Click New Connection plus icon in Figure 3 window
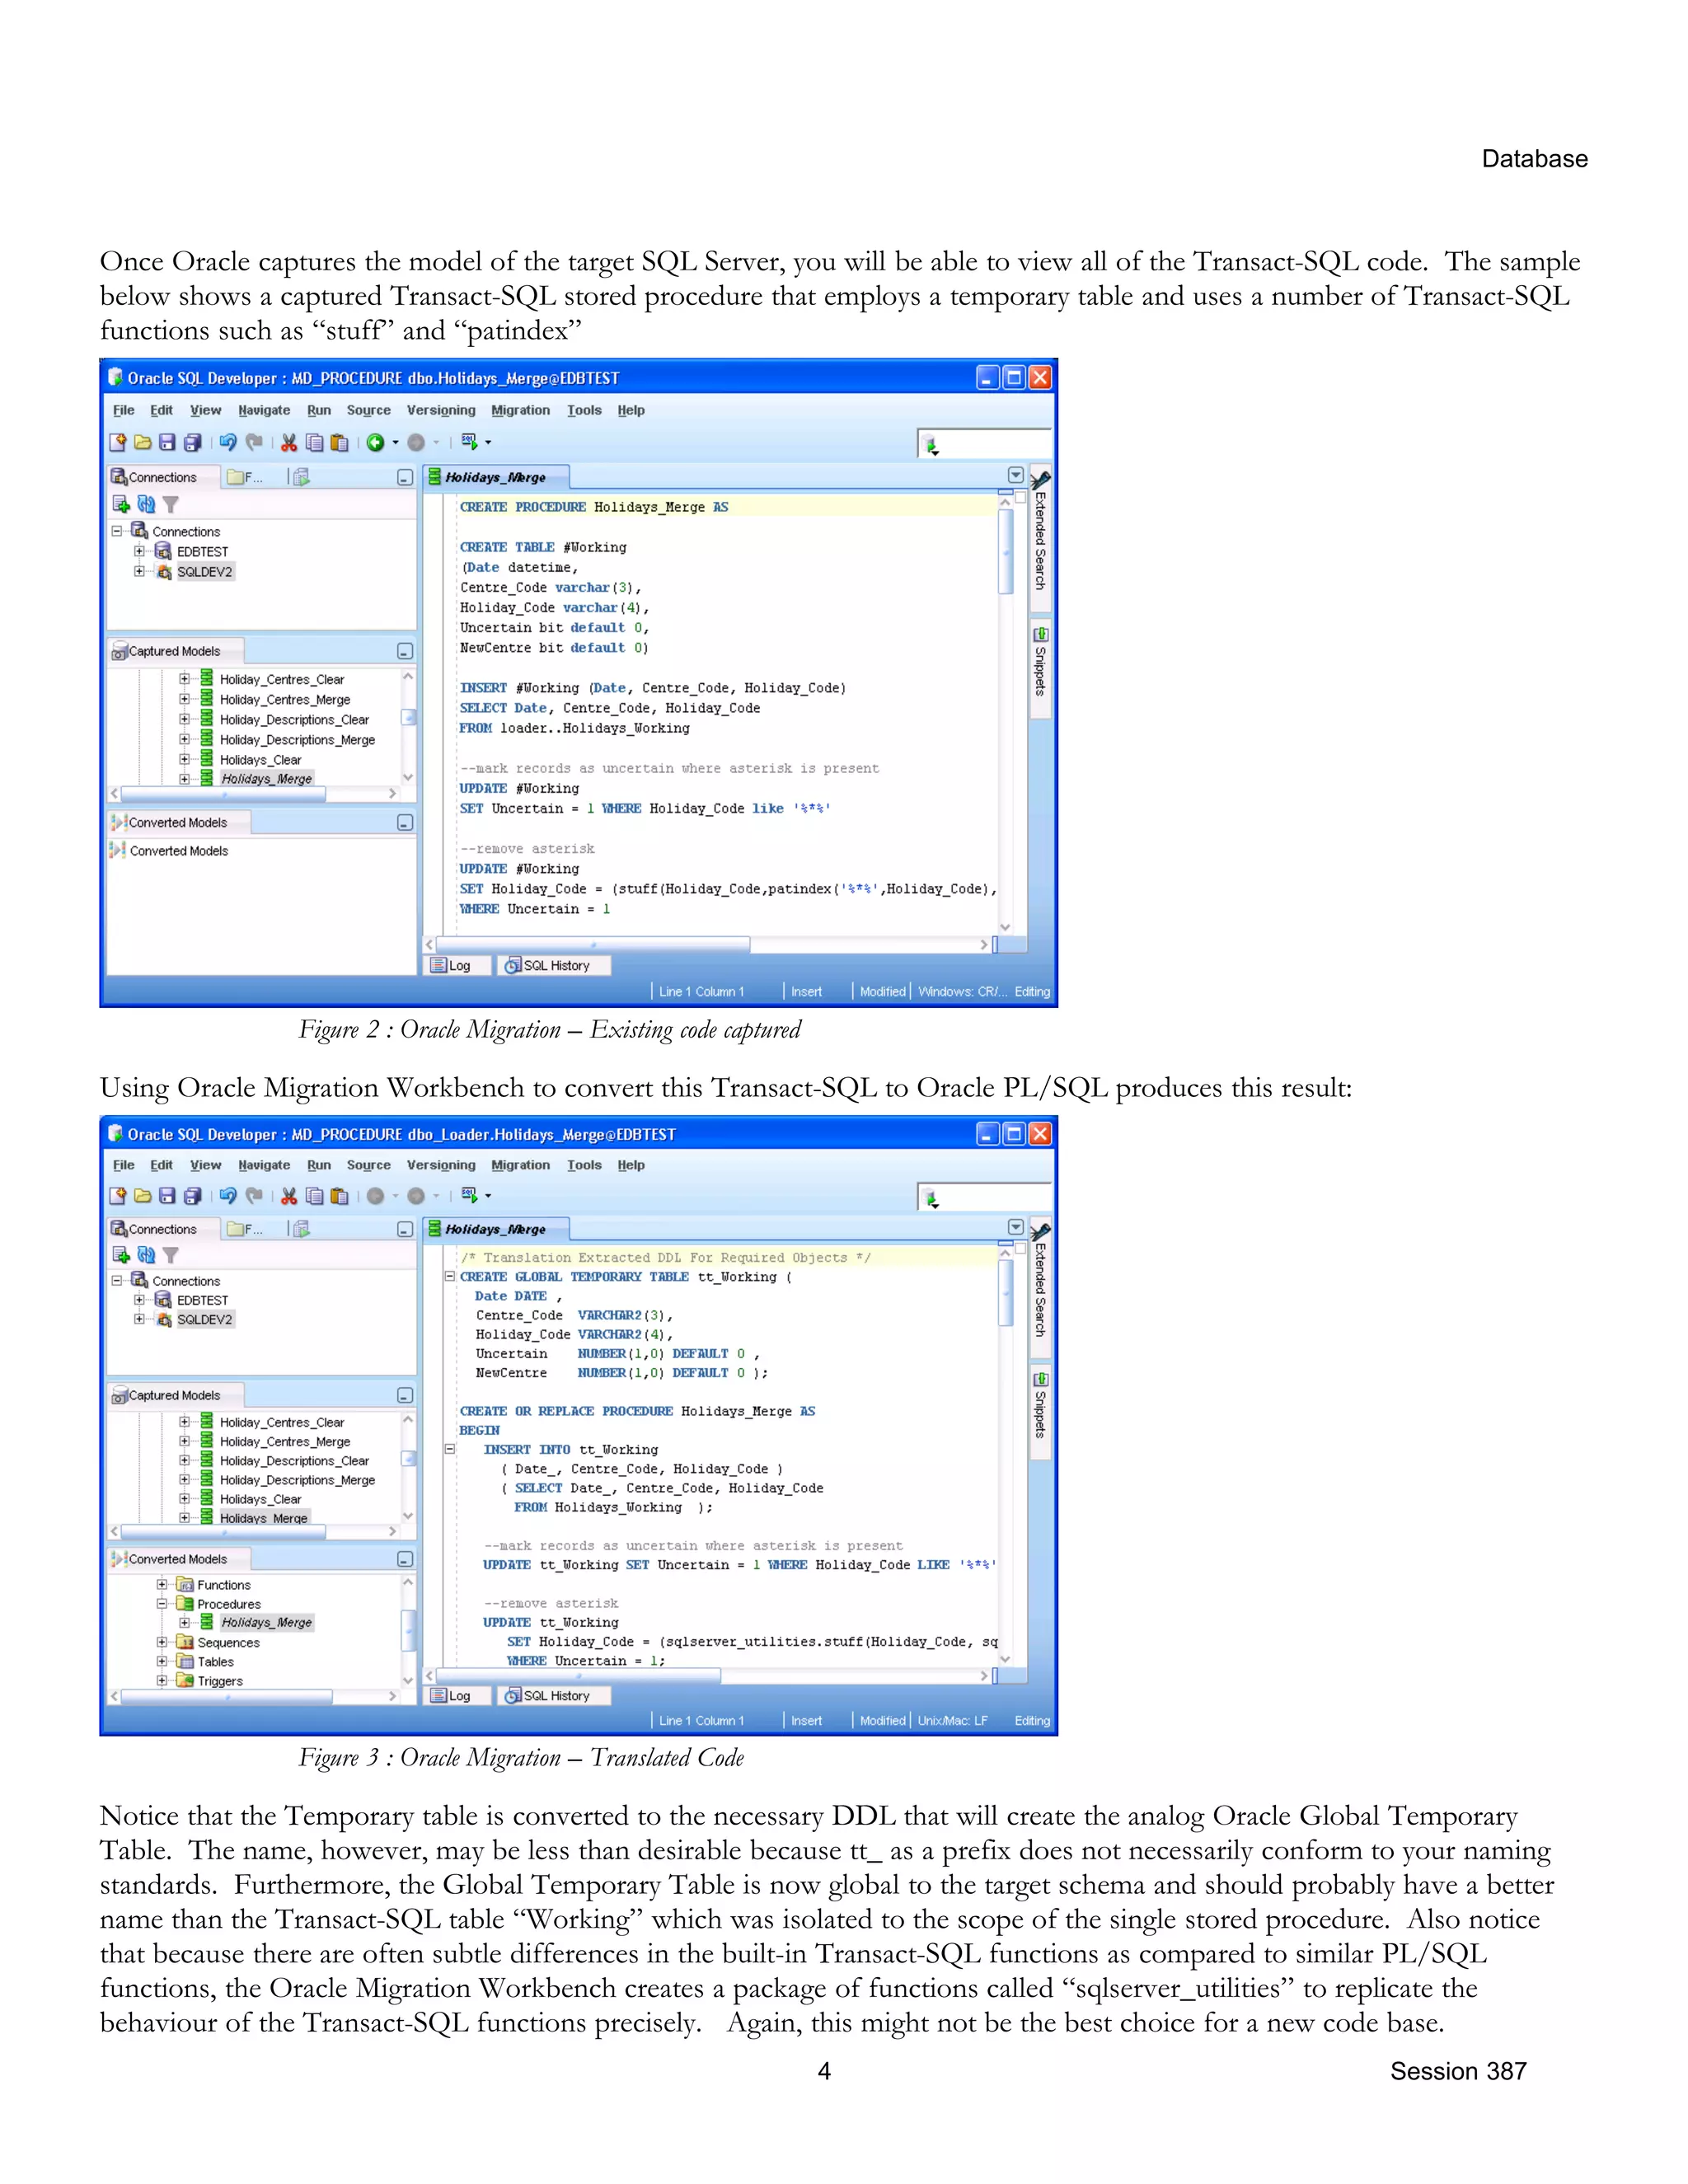This screenshot has height=2184, width=1688. 121,1254
